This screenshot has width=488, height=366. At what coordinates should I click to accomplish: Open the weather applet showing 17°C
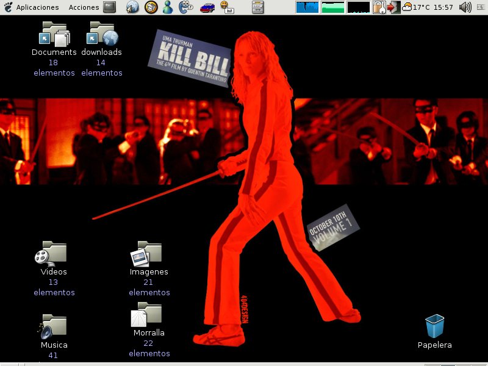415,7
